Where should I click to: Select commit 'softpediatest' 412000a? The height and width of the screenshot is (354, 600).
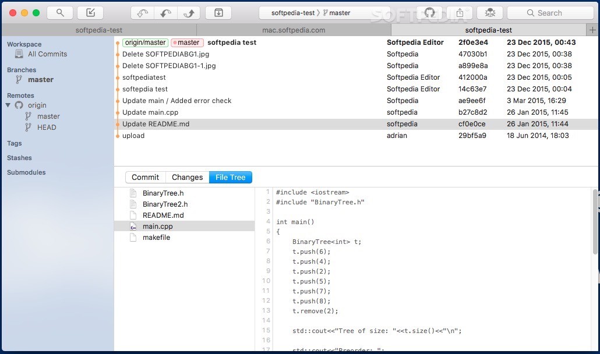click(357, 77)
